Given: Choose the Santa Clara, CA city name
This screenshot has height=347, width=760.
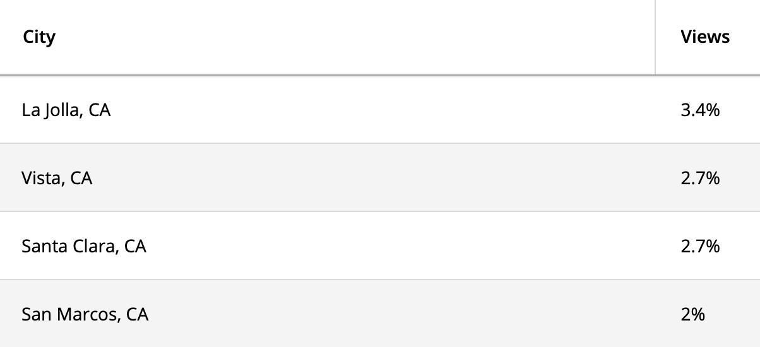Looking at the screenshot, I should click(x=84, y=246).
